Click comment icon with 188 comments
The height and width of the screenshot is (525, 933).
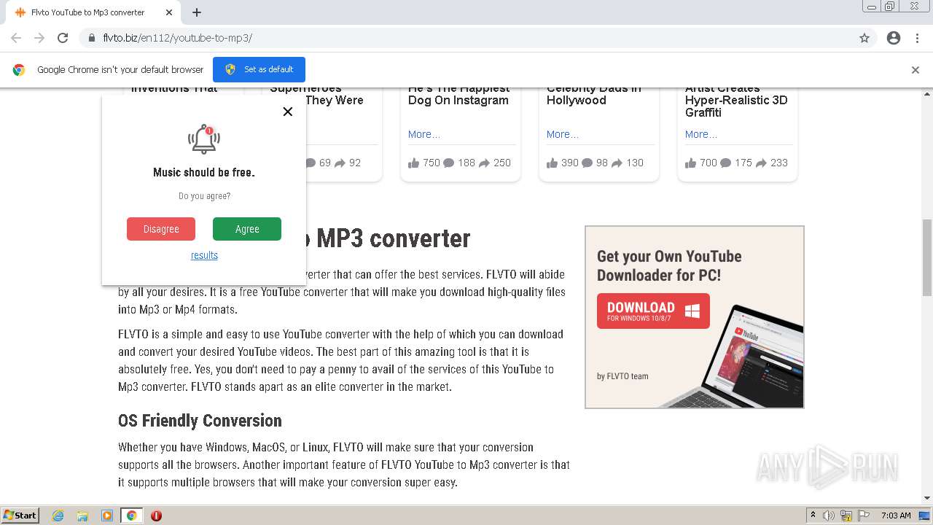tap(449, 163)
